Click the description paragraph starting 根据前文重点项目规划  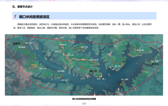(x=83, y=26)
